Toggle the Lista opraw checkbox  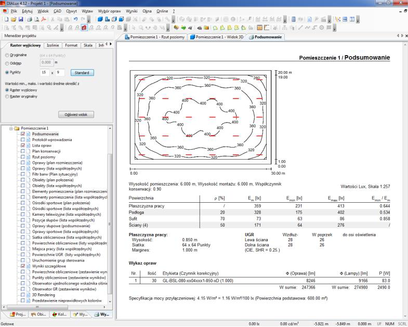[x=23, y=146]
